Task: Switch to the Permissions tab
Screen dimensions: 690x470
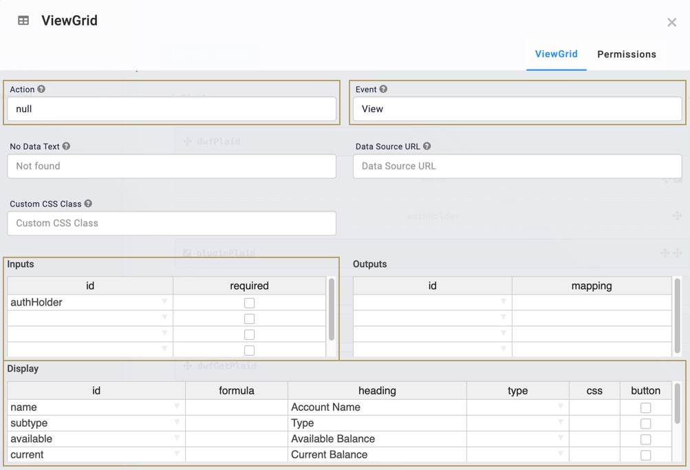Action: (627, 54)
